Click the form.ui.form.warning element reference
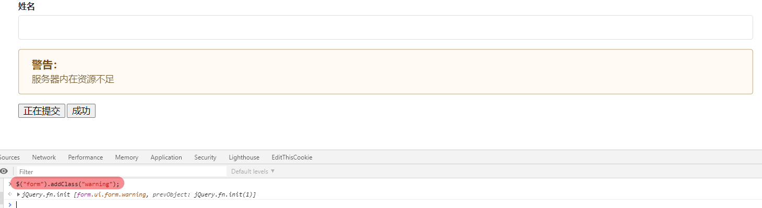Viewport: 762px width, 208px height. coord(110,194)
